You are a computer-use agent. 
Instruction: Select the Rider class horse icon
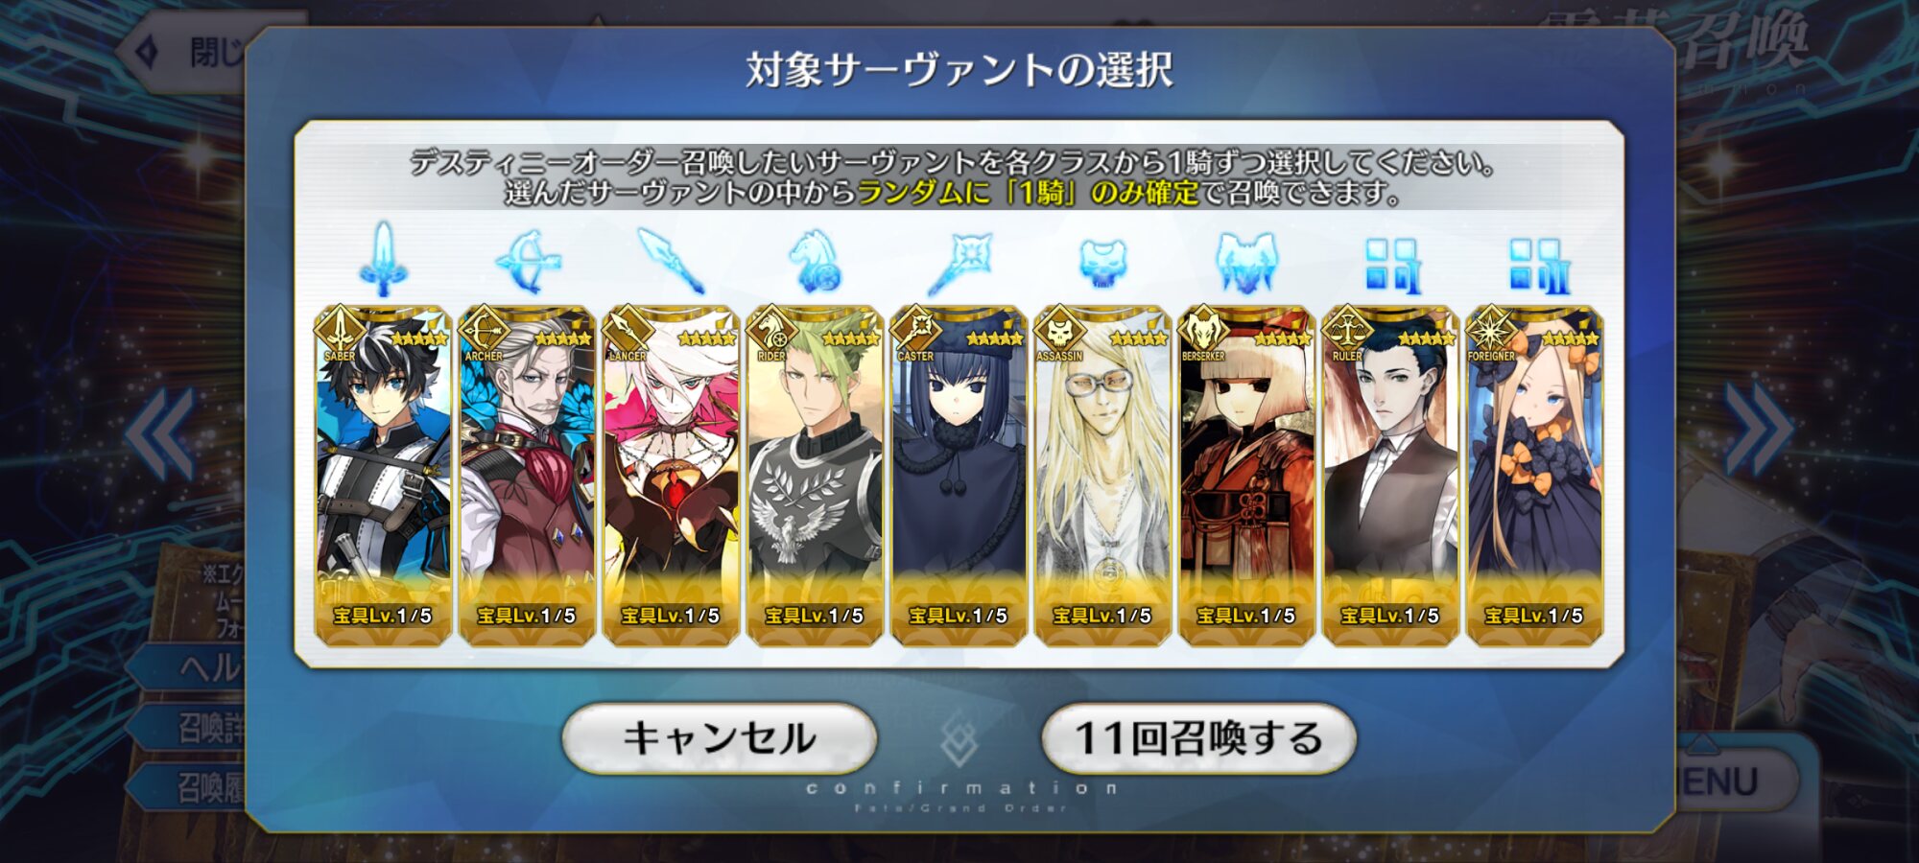coord(816,260)
